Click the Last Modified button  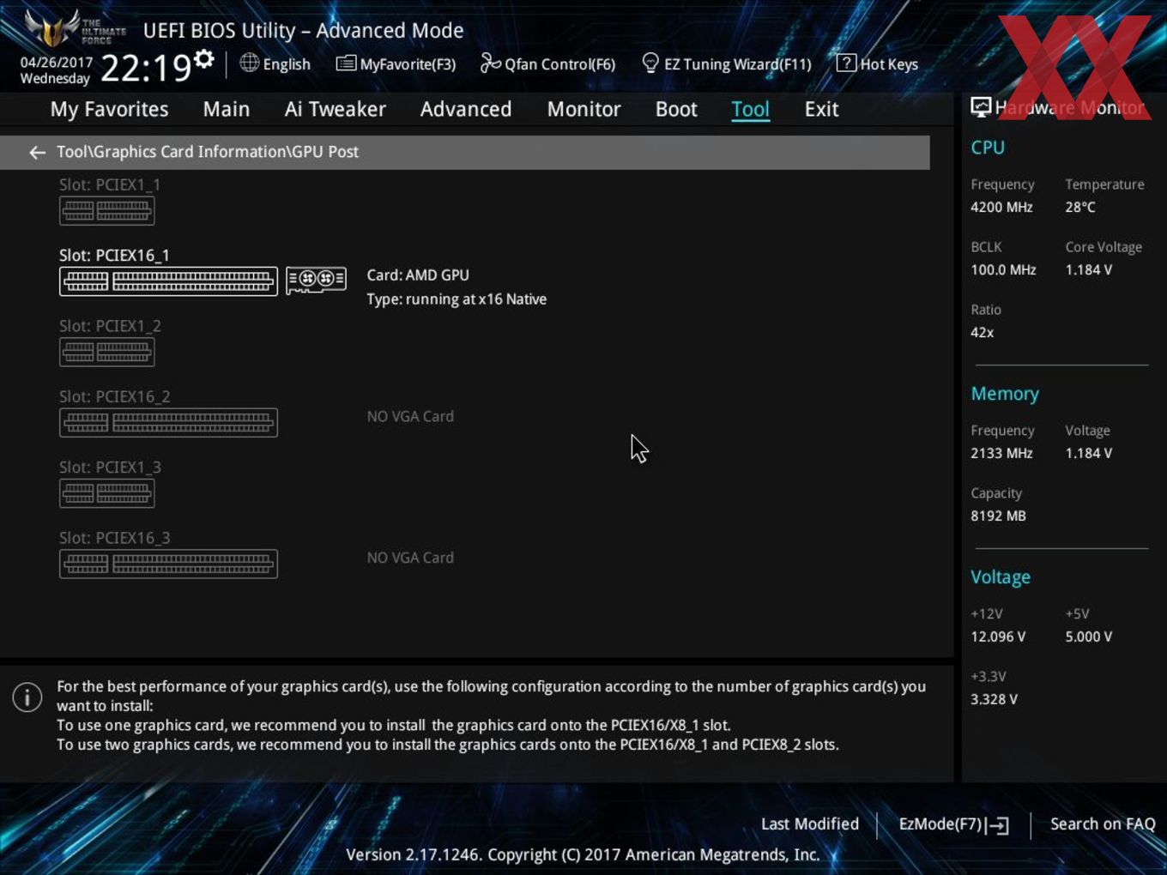[x=810, y=824]
